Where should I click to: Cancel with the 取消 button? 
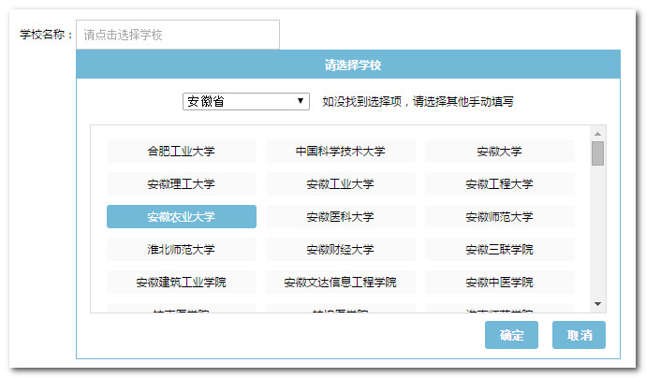579,335
